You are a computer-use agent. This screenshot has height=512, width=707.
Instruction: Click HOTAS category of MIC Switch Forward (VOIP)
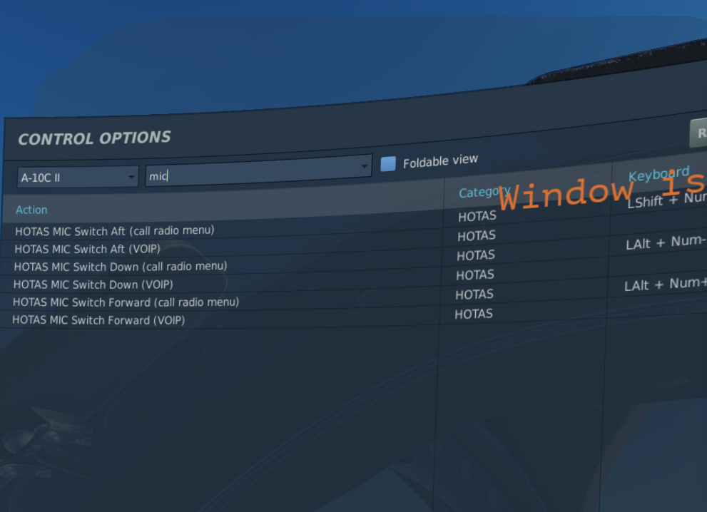point(474,314)
